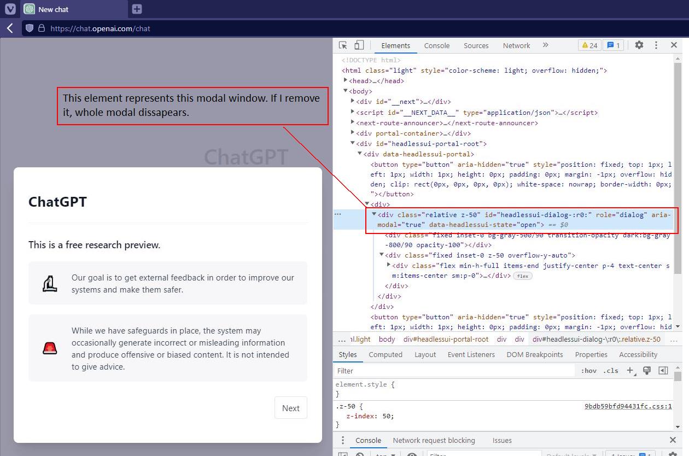Screen dimensions: 689x456
Task: Close the bottom console drawer
Action: pos(673,440)
